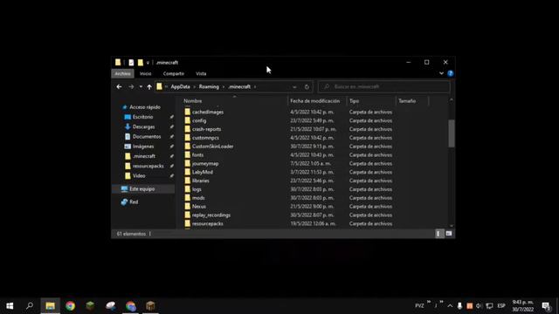
Task: Open the Quick Access Toolbar customize dropdown
Action: coord(148,63)
